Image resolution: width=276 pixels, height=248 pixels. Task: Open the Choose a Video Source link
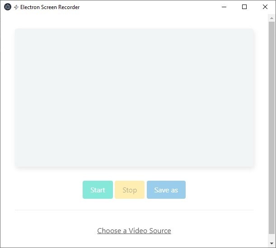click(x=134, y=230)
